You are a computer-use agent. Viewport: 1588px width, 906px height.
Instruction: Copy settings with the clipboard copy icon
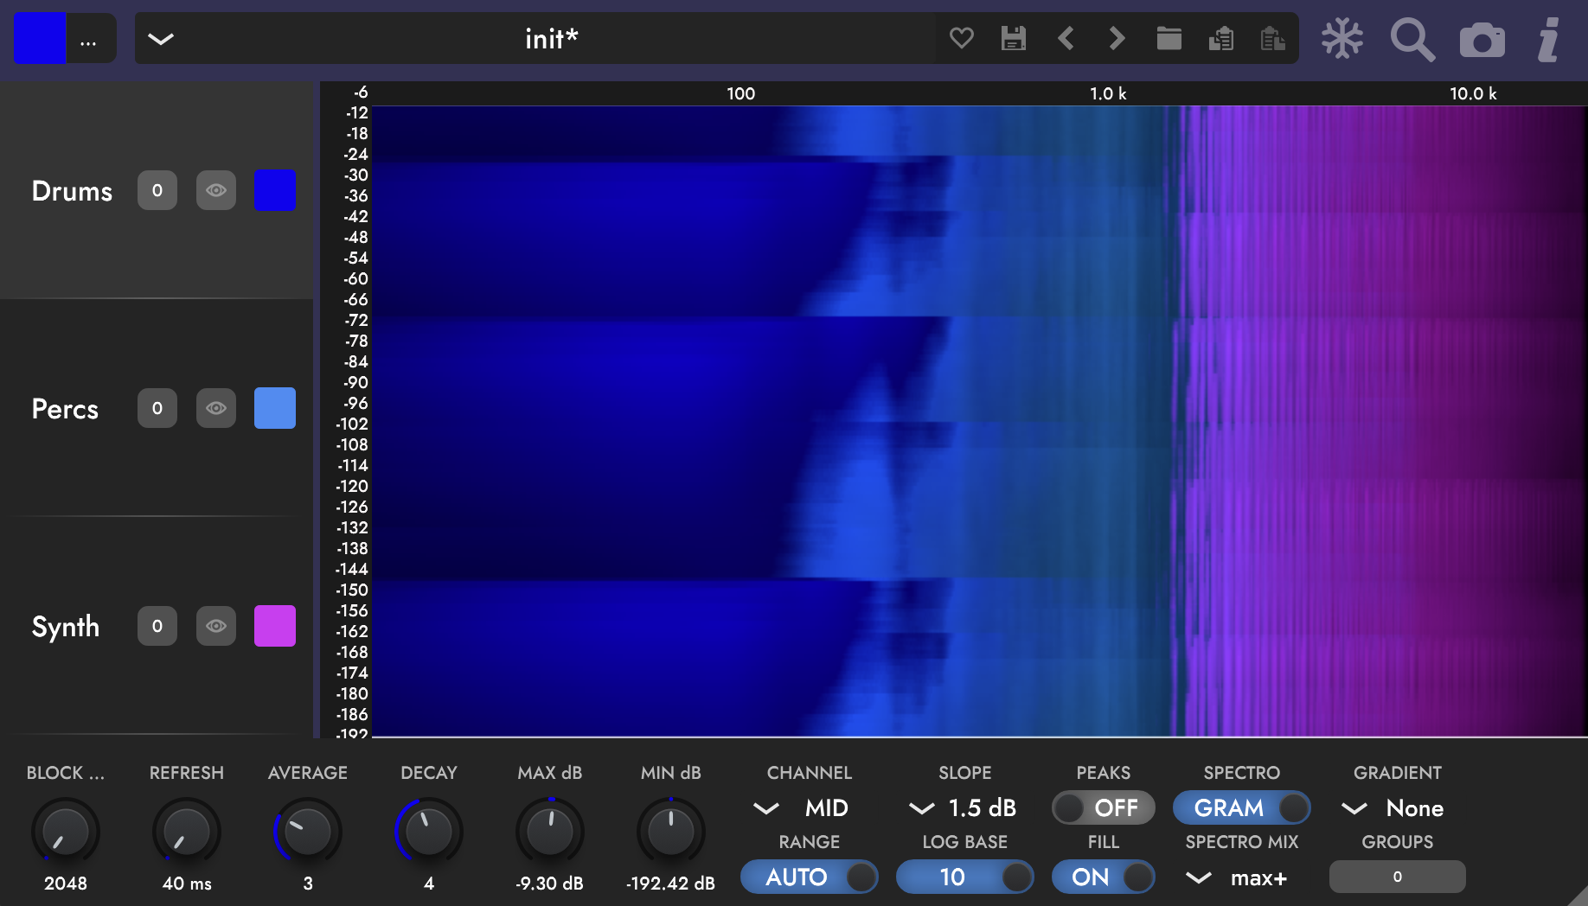tap(1220, 38)
